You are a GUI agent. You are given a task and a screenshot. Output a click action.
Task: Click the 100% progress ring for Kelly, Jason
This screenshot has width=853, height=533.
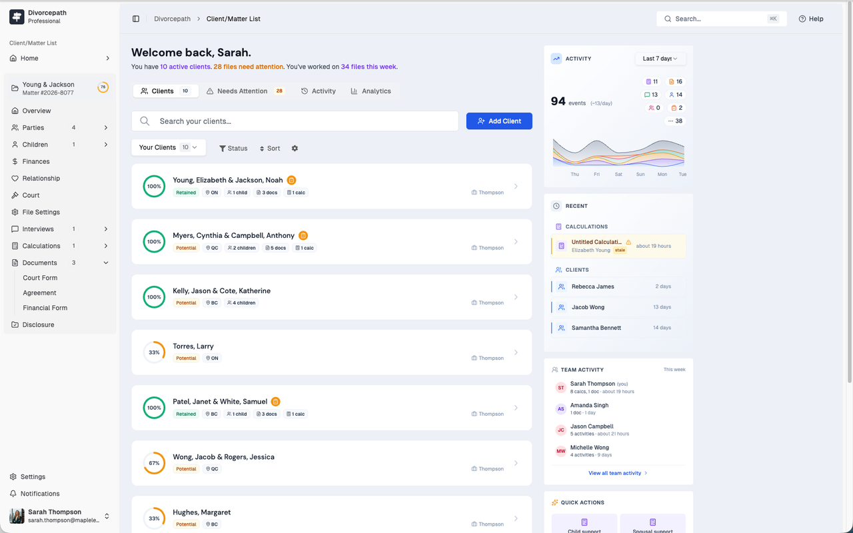click(x=154, y=297)
